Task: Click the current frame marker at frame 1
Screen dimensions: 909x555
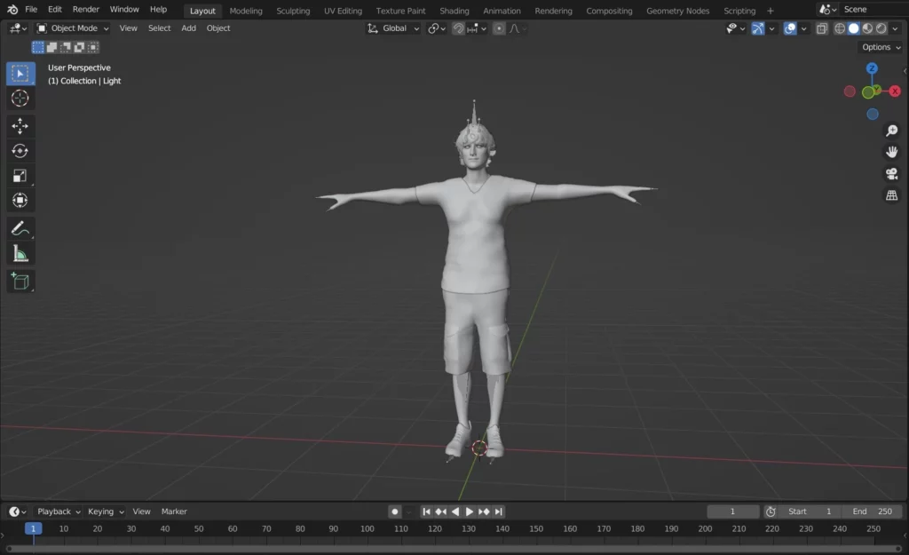Action: coord(33,529)
